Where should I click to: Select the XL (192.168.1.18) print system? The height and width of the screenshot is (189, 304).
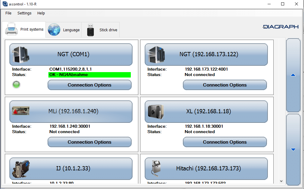click(x=206, y=111)
